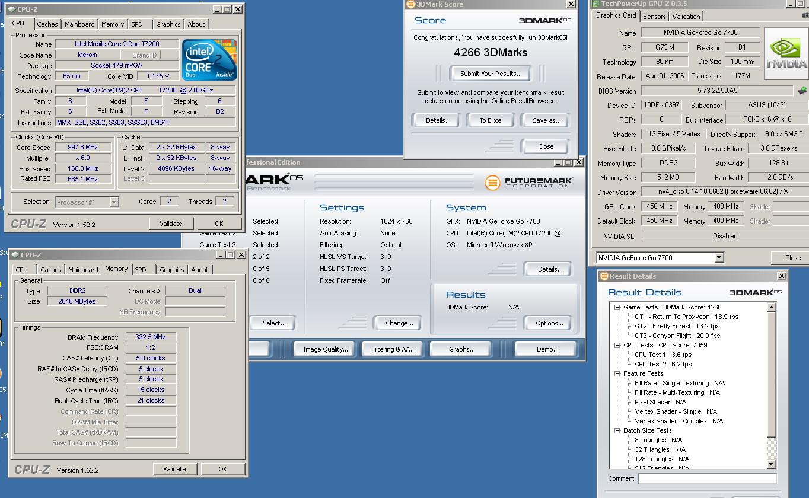809x498 pixels.
Task: Click the TechPowerUp GPU-Z title bar icon
Action: [595, 4]
